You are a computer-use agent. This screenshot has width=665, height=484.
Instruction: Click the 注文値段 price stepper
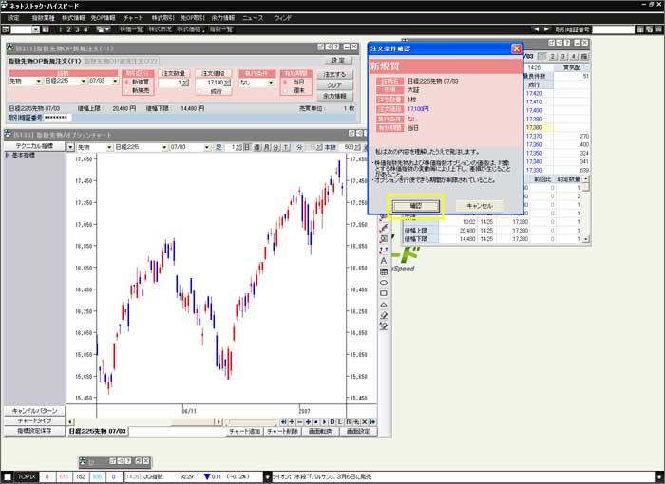227,84
